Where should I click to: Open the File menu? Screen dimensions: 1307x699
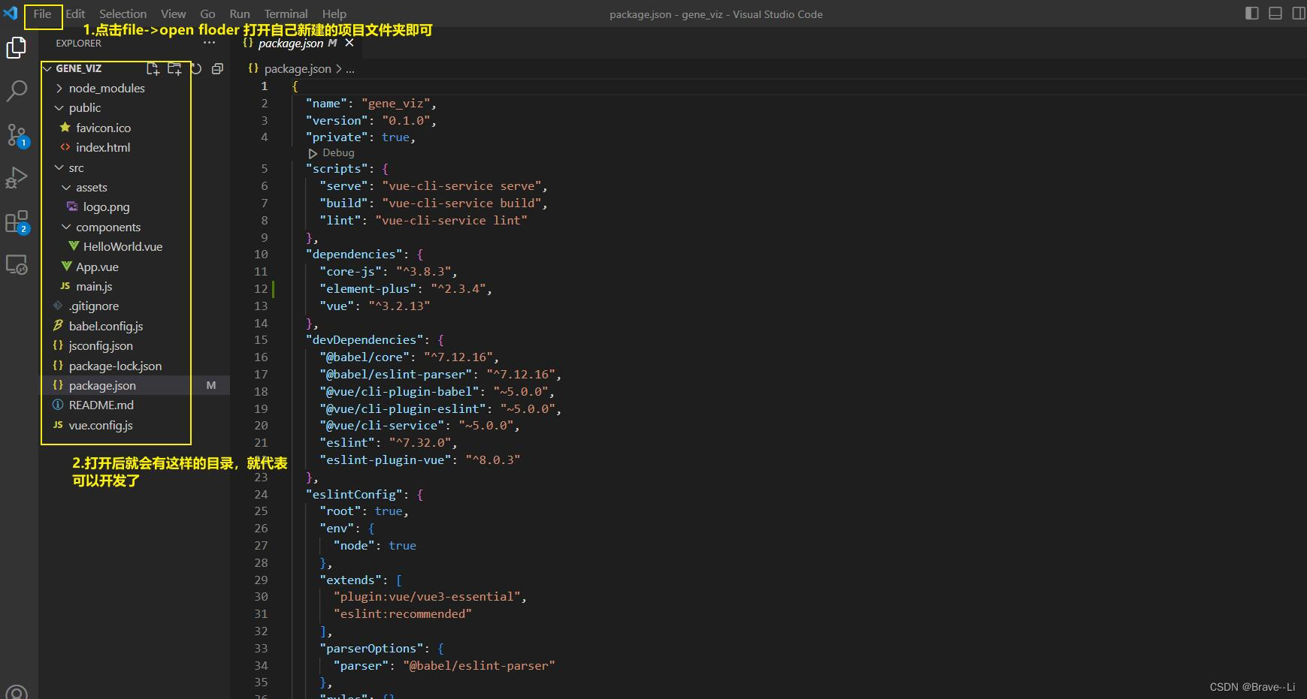coord(42,14)
